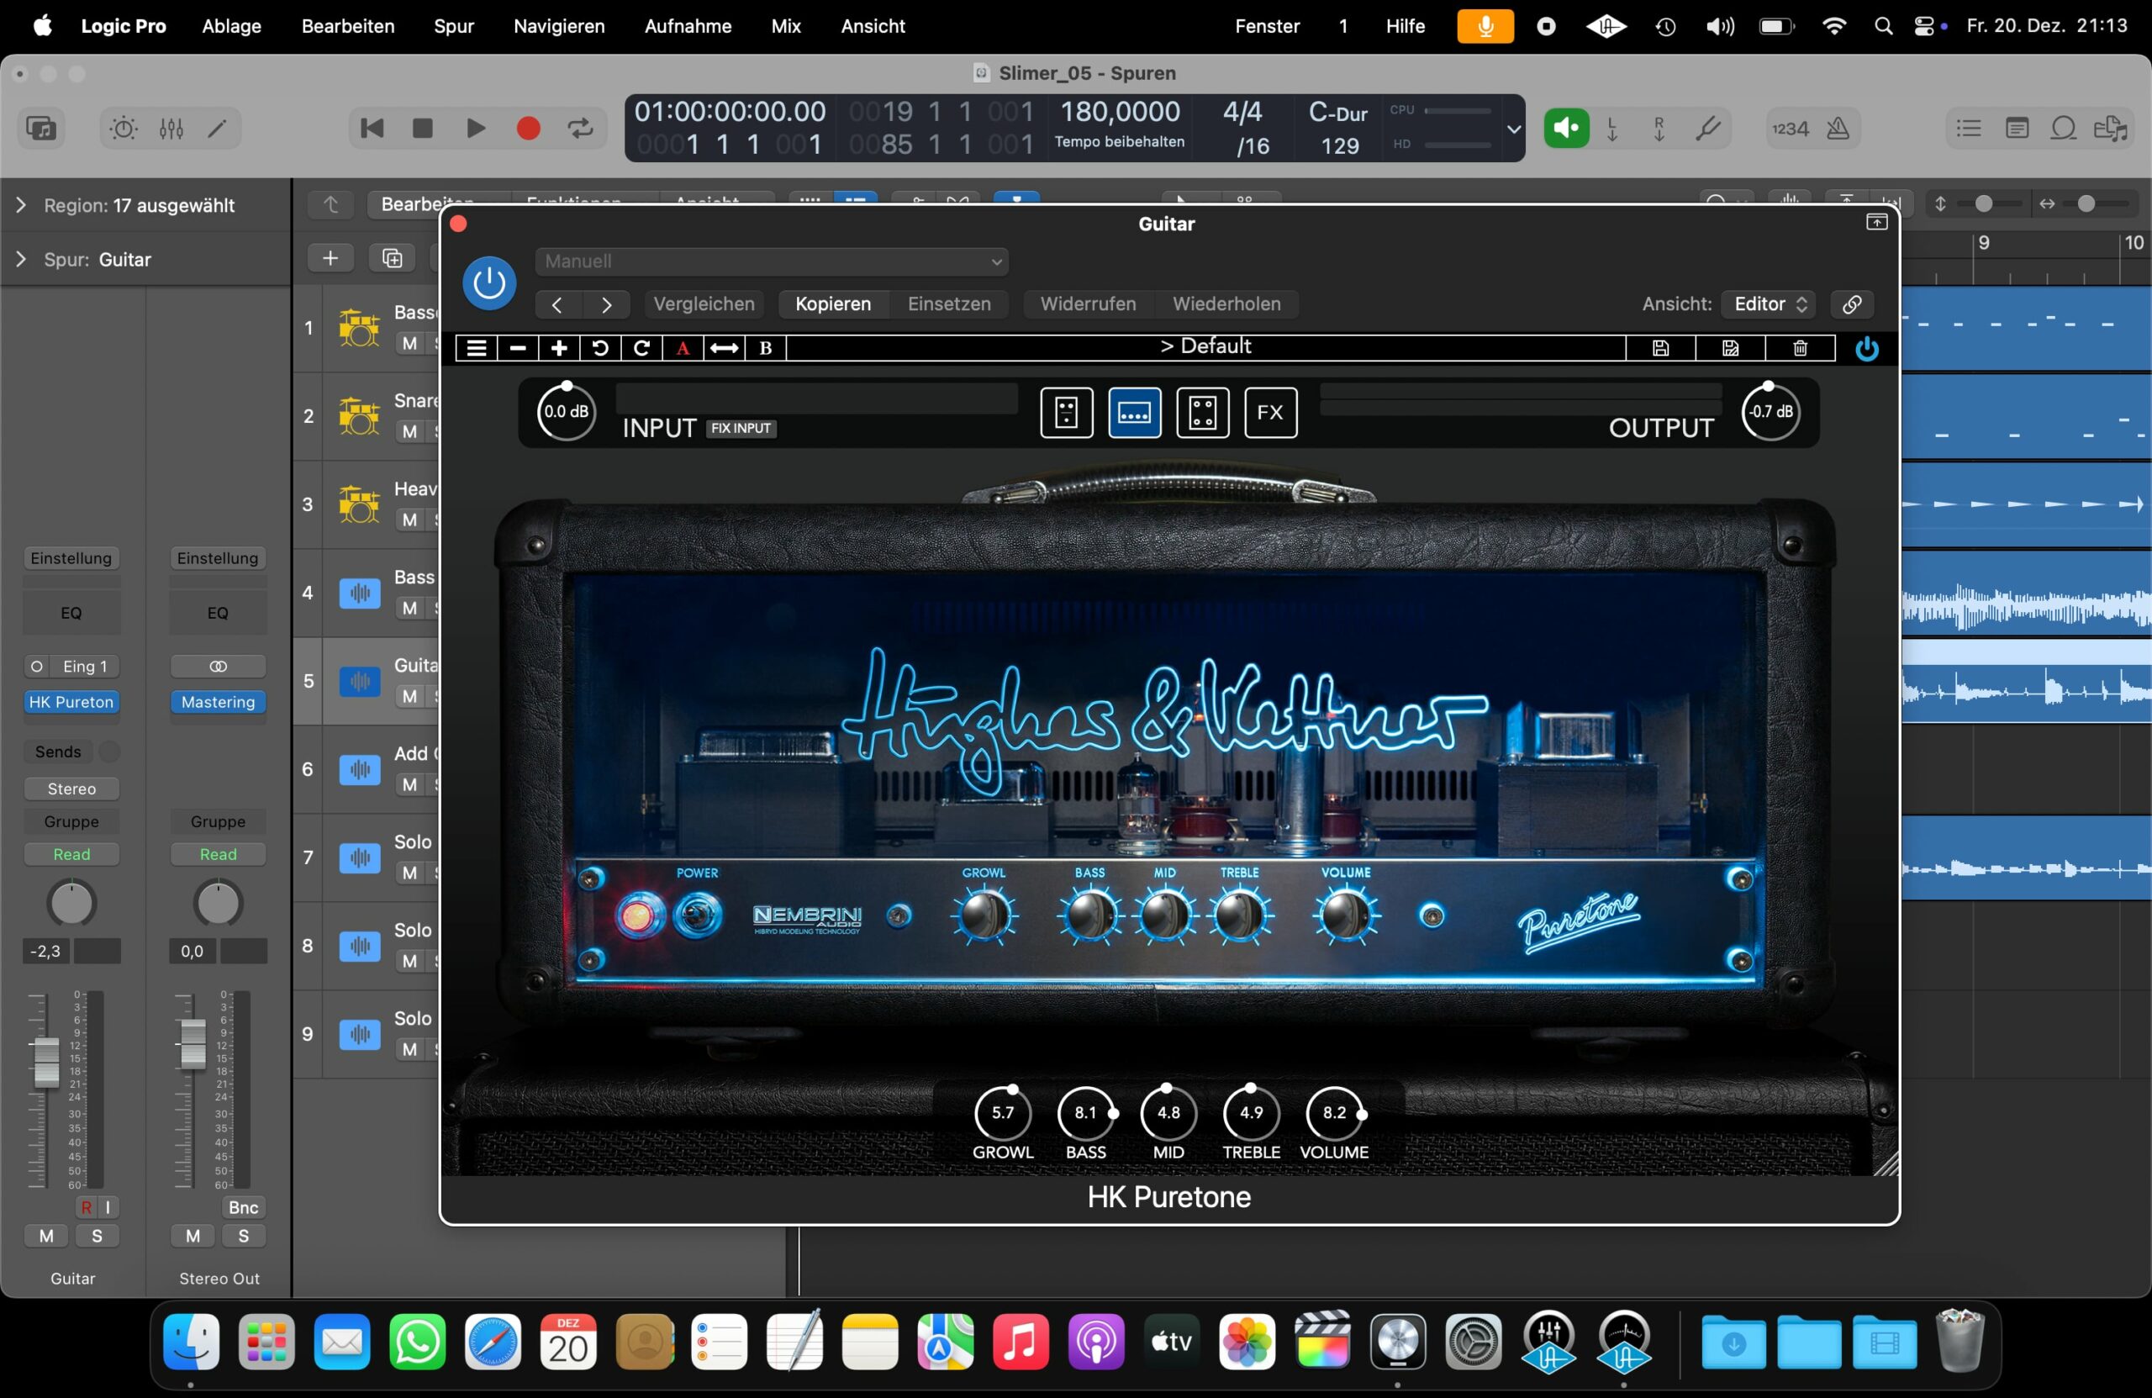The height and width of the screenshot is (1398, 2152).
Task: Click the Widerrufen button
Action: pyautogui.click(x=1089, y=303)
